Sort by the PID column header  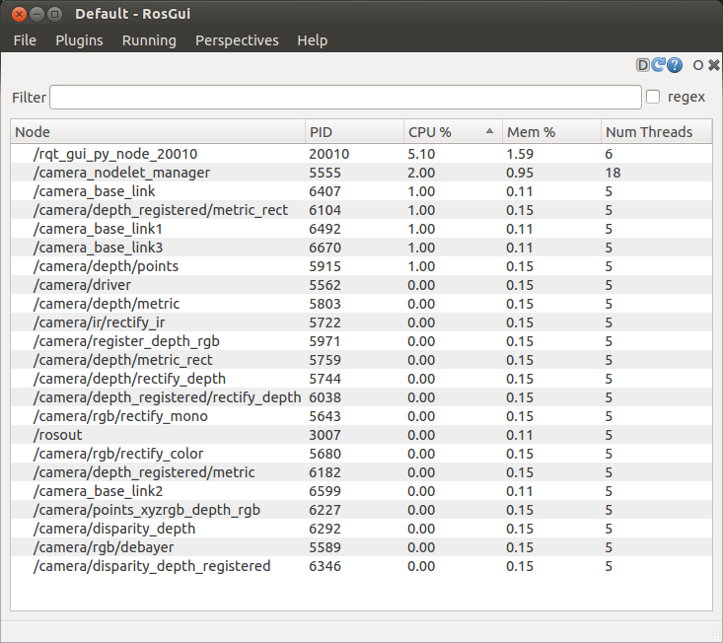tap(354, 132)
